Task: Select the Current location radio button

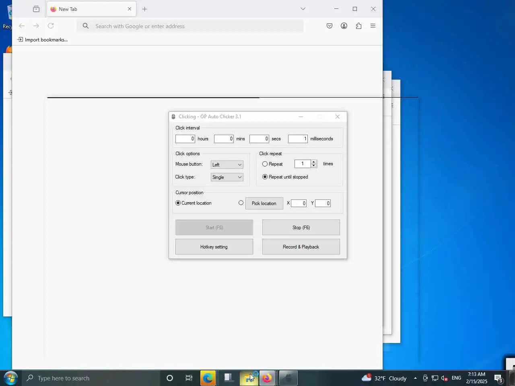Action: pyautogui.click(x=178, y=203)
